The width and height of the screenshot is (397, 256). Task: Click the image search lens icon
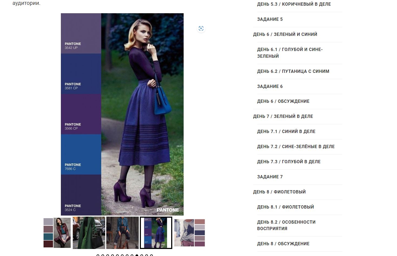pos(201,28)
